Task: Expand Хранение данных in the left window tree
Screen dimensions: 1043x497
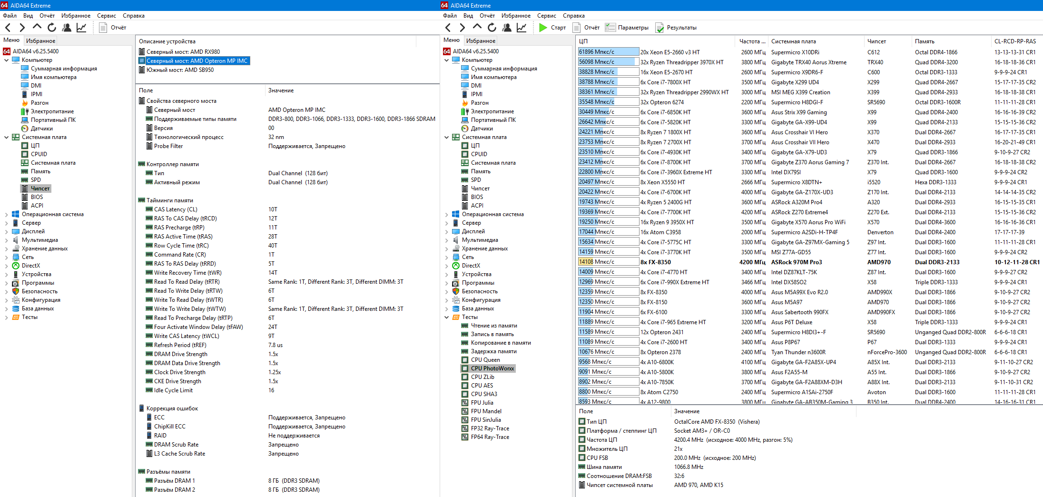Action: pyautogui.click(x=6, y=248)
